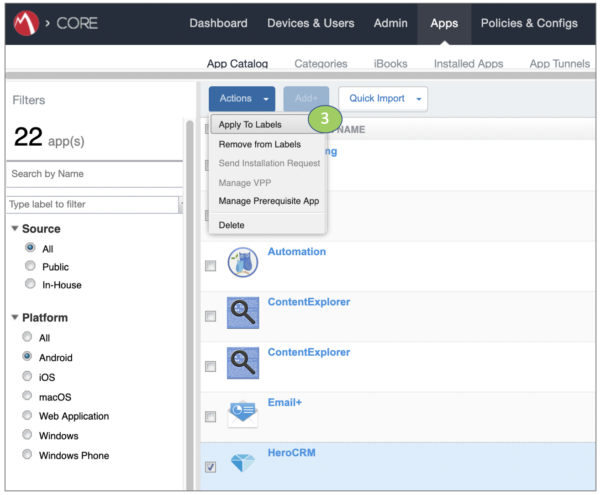Click the CORE text next to the logo
601x495 pixels.
point(77,23)
